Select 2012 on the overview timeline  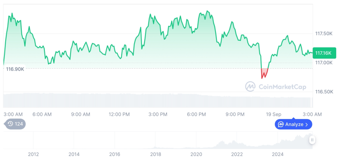33,154
